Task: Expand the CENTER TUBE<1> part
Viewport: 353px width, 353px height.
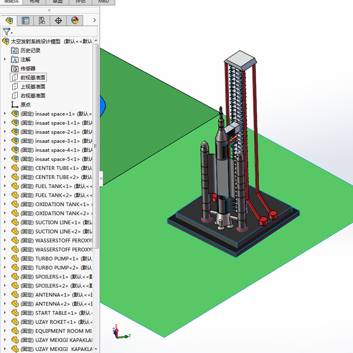Action: (x=5, y=168)
